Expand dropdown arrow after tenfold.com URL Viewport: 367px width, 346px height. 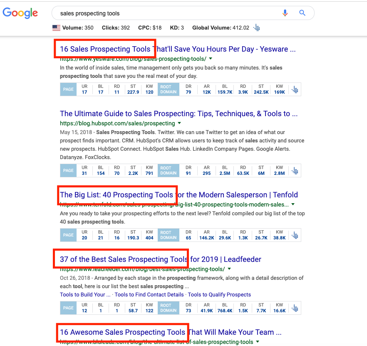pyautogui.click(x=293, y=204)
